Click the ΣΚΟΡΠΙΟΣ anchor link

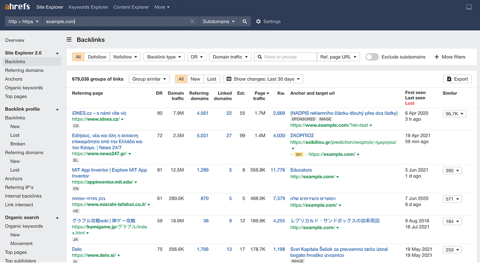pos(302,136)
